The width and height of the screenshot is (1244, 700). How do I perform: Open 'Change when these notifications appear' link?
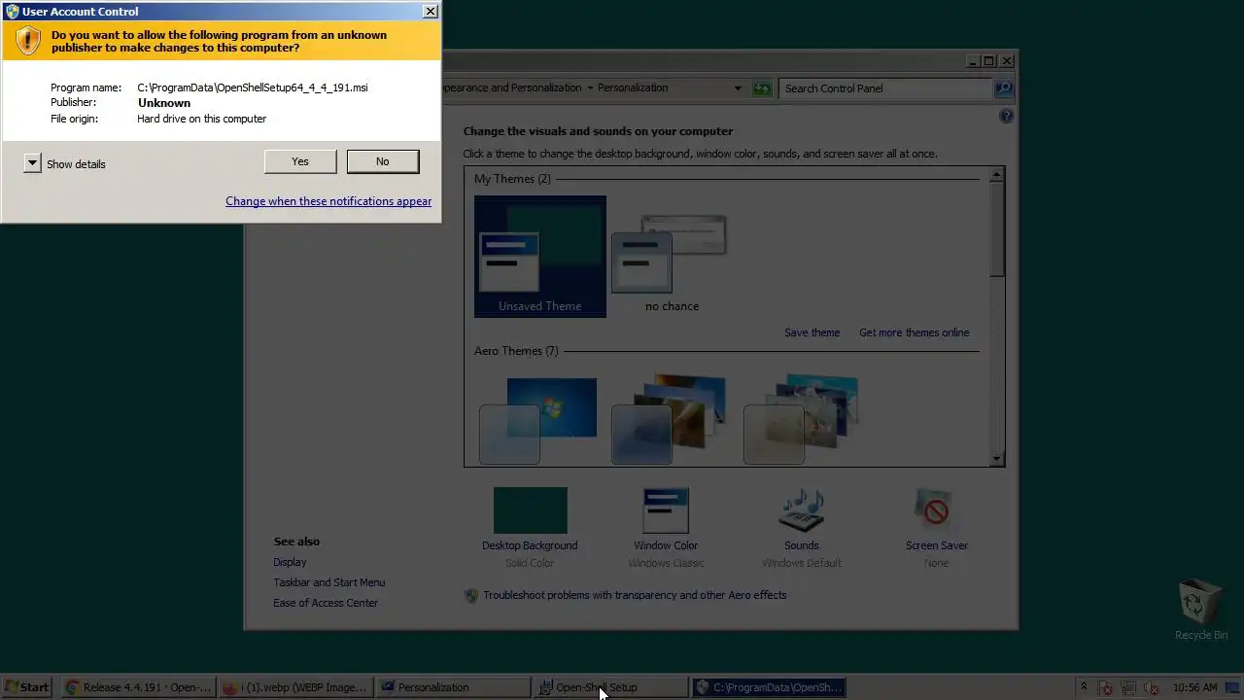pos(328,201)
